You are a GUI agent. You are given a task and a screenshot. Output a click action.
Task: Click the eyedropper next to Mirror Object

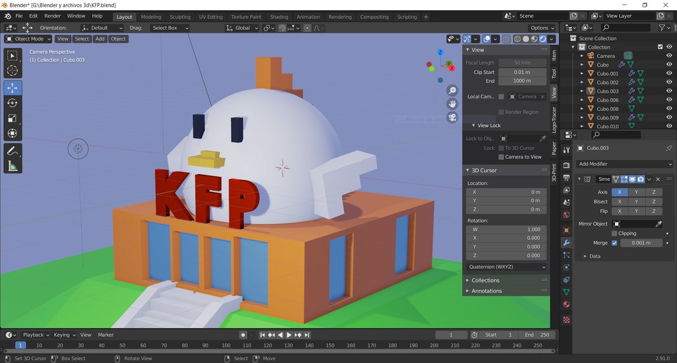pyautogui.click(x=658, y=224)
